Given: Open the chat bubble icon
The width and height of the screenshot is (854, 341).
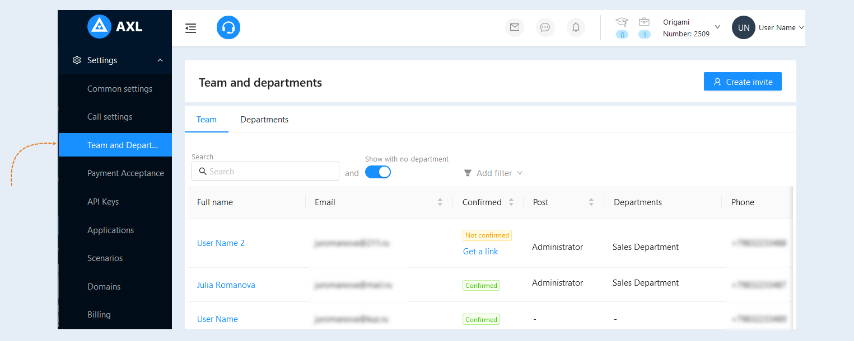Looking at the screenshot, I should click(545, 27).
